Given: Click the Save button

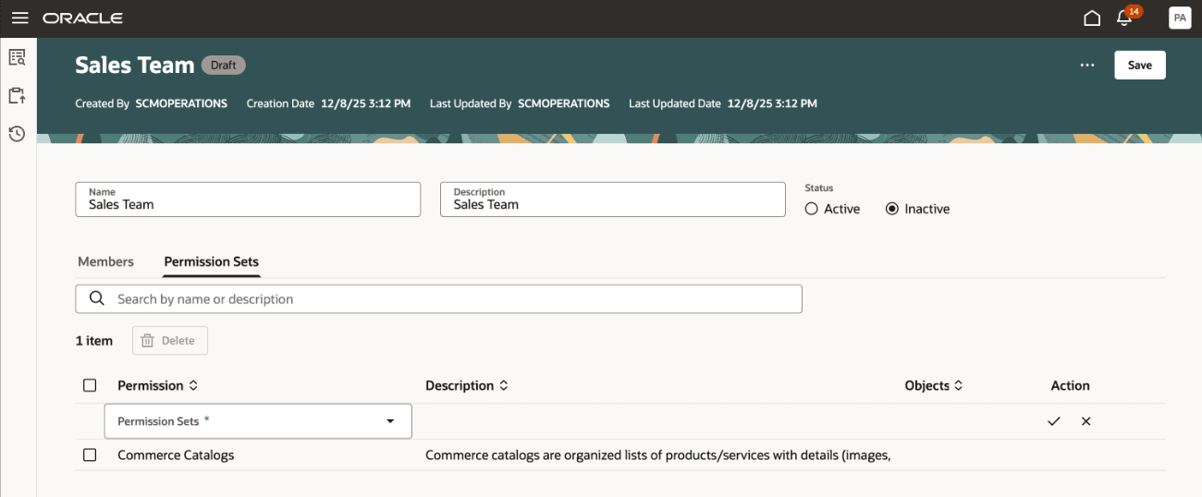Looking at the screenshot, I should (1139, 66).
